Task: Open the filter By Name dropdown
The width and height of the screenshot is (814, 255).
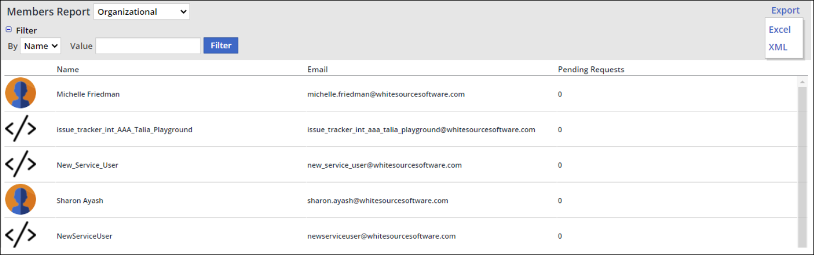Action: 41,46
